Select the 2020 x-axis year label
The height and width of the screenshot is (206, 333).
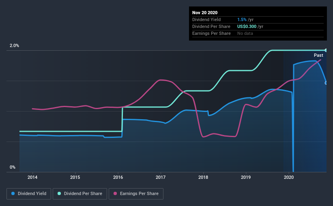[x=289, y=177]
